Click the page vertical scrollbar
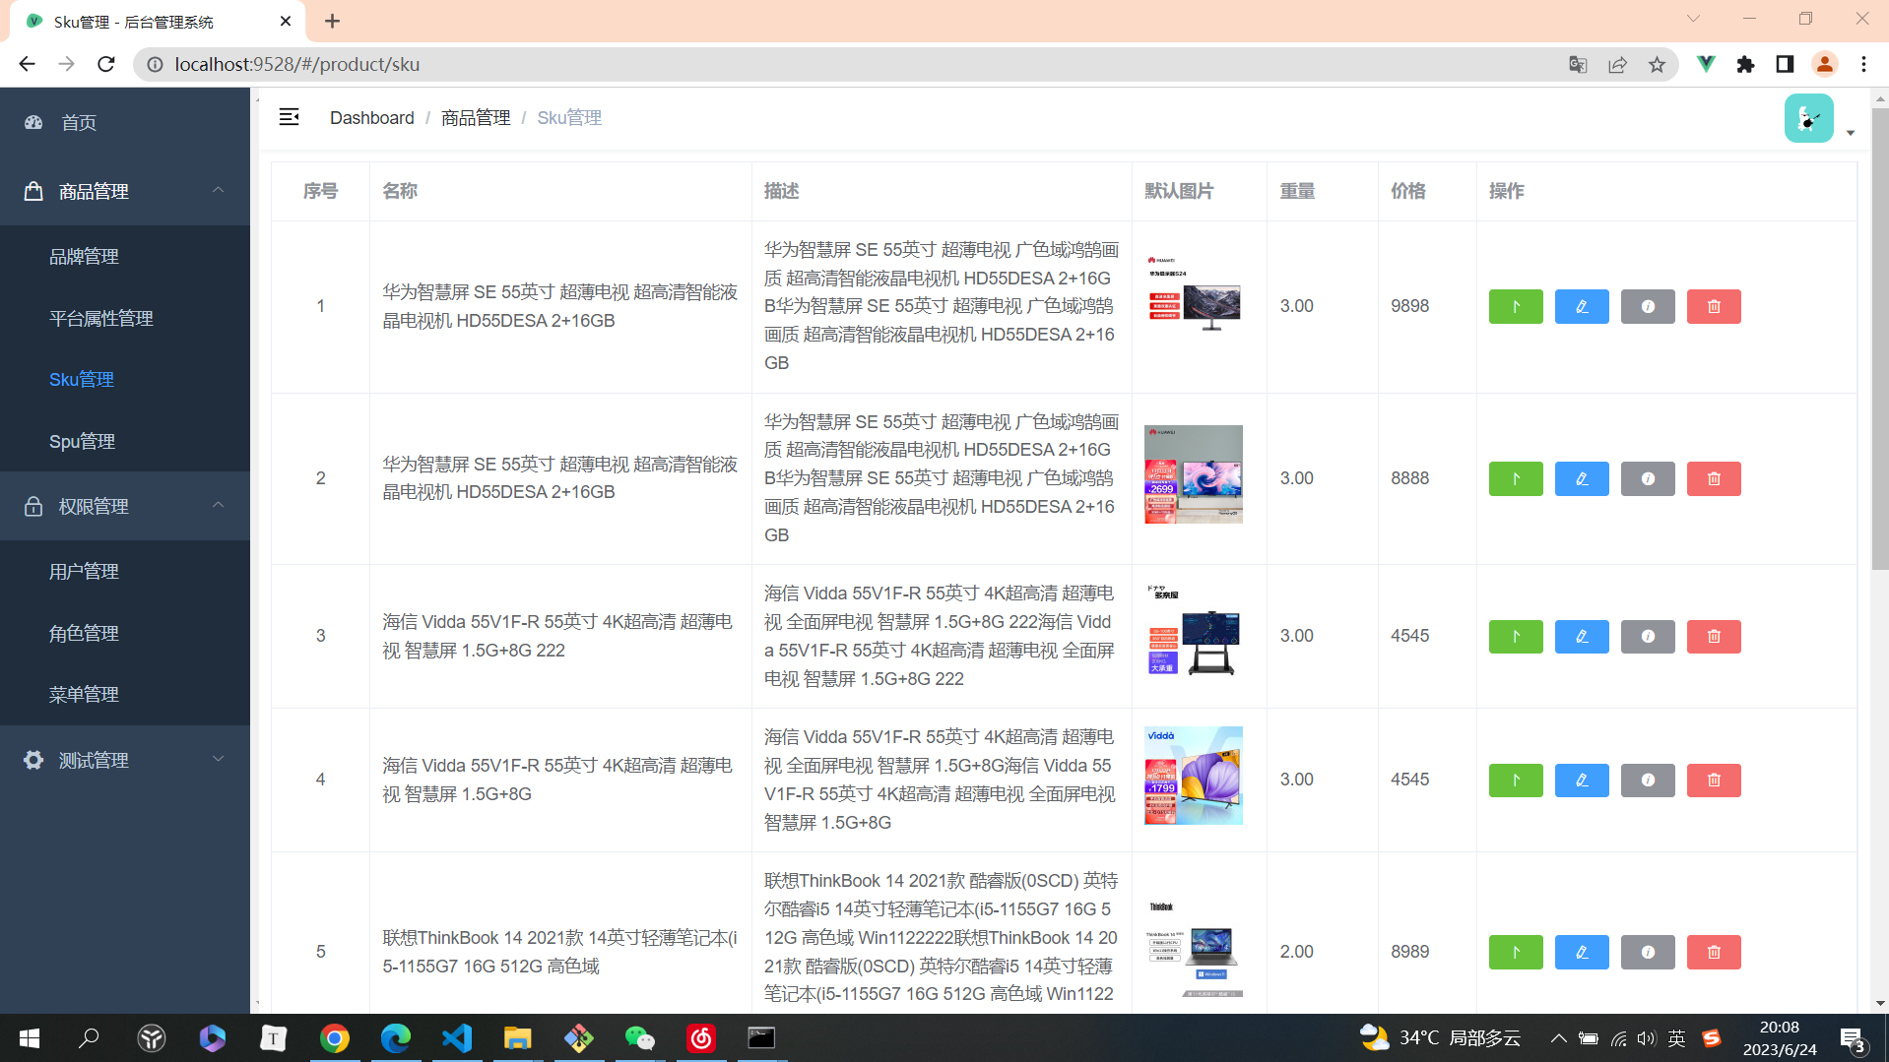The width and height of the screenshot is (1889, 1062). click(x=1880, y=340)
